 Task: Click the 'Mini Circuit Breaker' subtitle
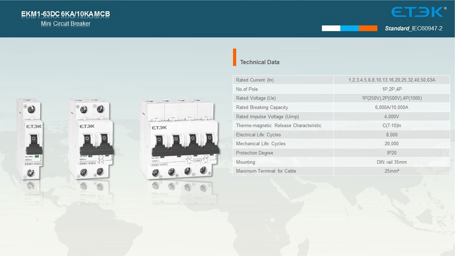66,24
